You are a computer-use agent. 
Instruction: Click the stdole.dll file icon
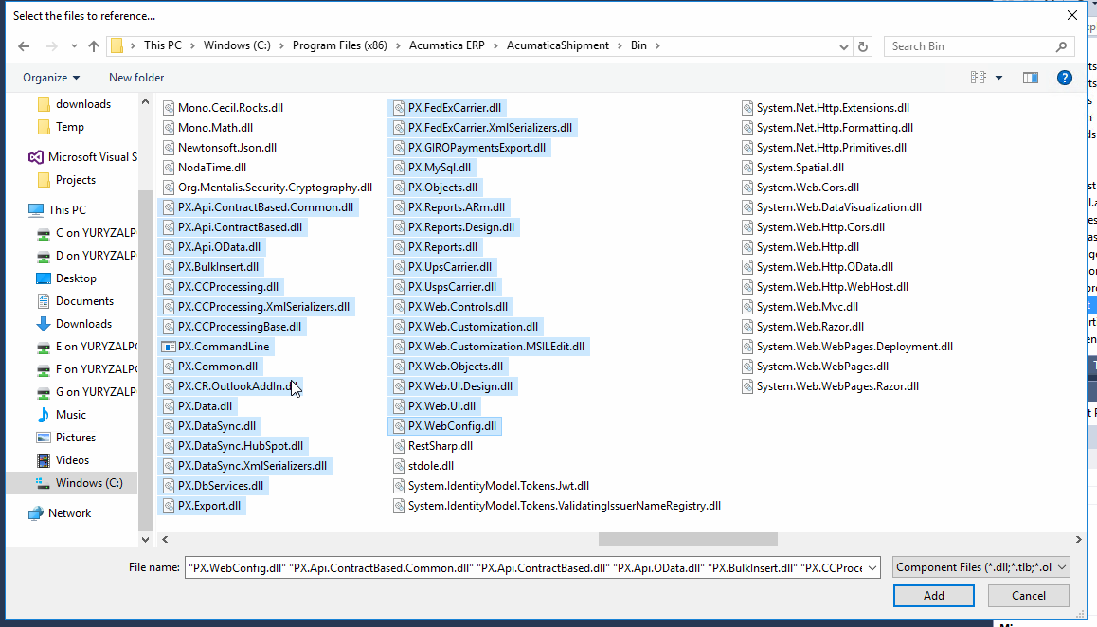398,466
